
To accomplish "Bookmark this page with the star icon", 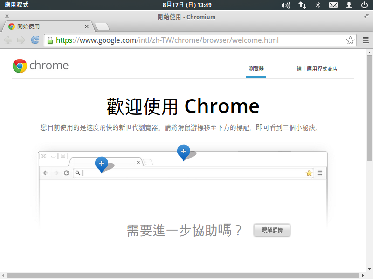I will pyautogui.click(x=350, y=40).
